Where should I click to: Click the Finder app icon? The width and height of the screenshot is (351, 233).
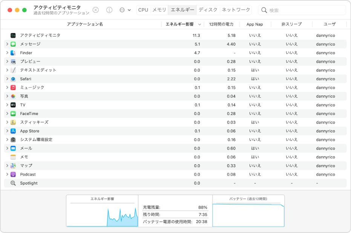pos(13,53)
